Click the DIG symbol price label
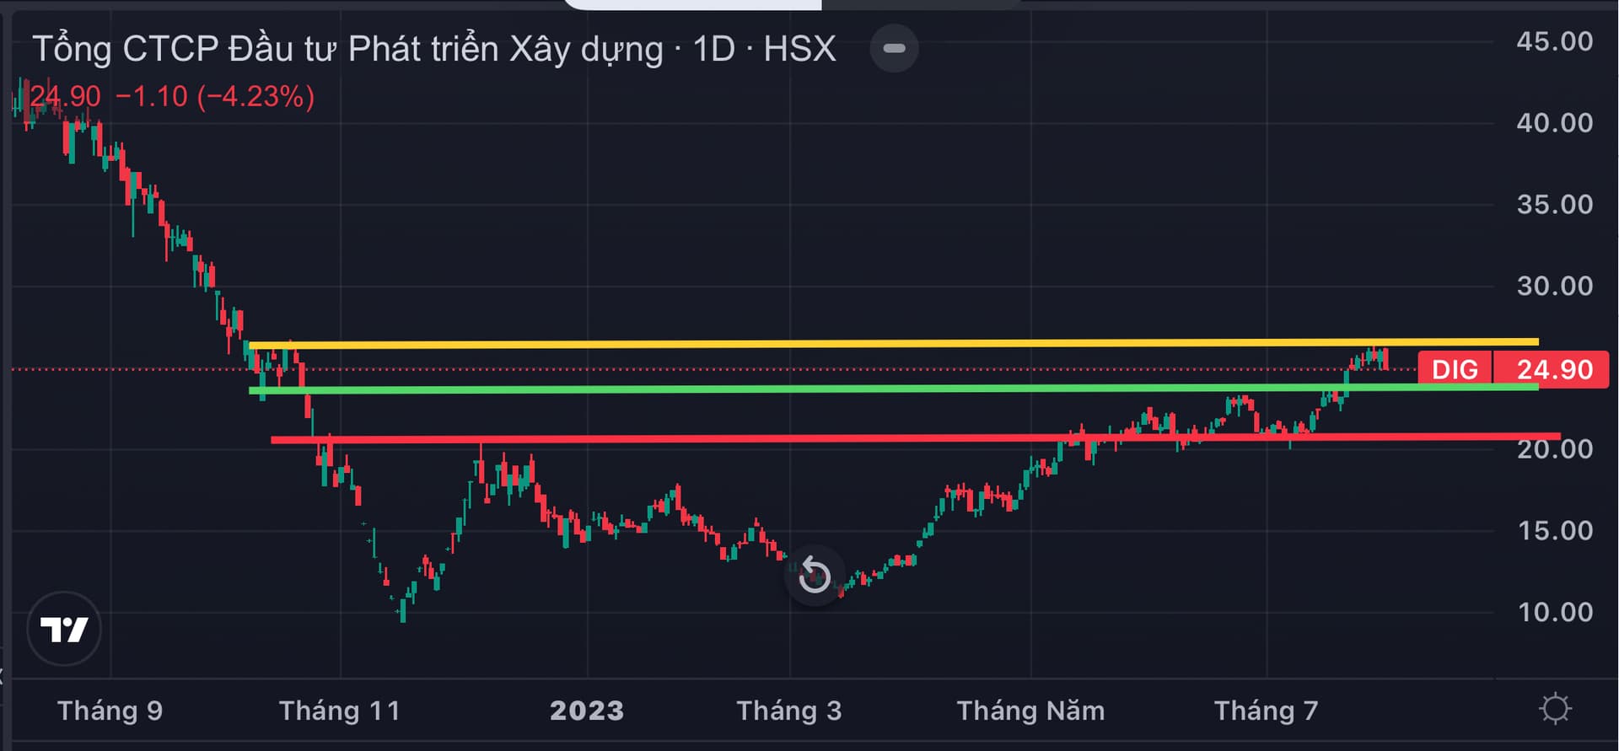 coord(1455,369)
